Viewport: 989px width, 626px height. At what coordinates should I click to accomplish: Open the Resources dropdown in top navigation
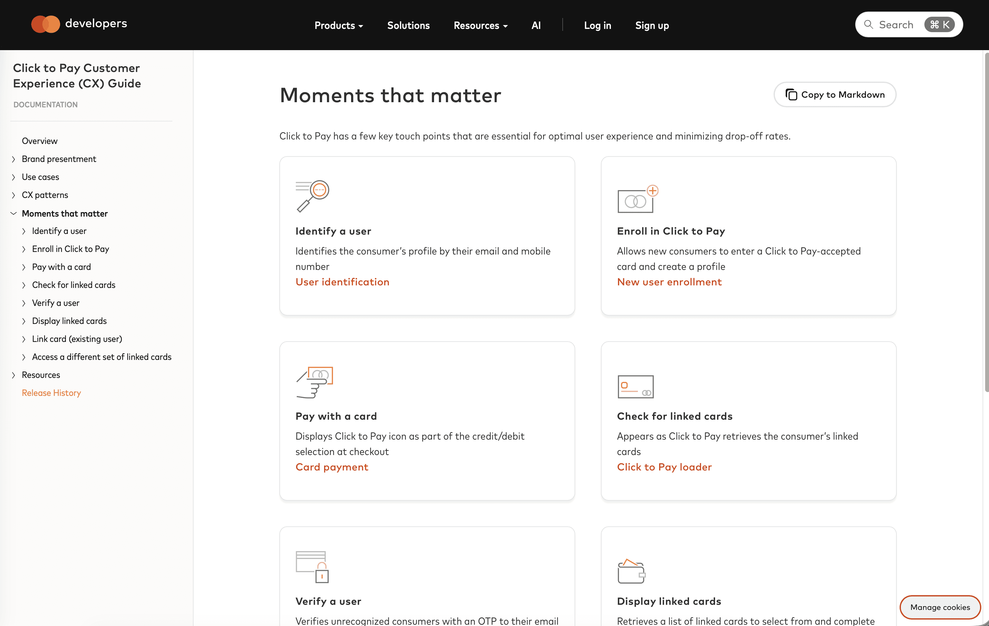point(480,25)
